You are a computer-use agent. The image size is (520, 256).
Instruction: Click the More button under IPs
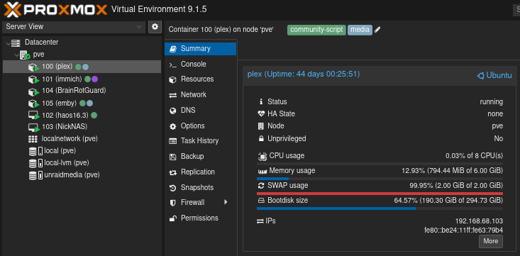490,241
